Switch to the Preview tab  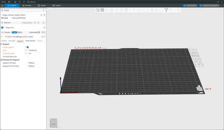(x=27, y=5)
